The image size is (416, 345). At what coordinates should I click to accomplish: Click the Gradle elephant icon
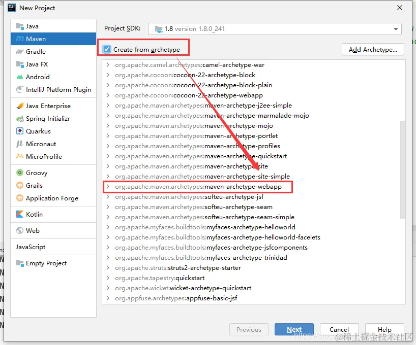point(20,52)
